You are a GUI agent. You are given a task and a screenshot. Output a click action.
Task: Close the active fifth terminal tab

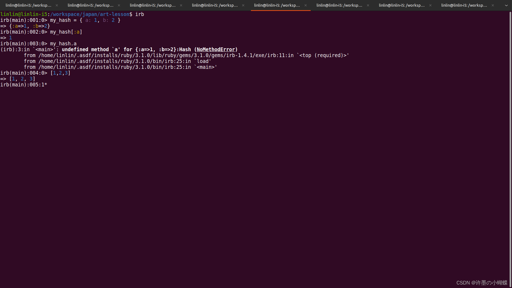[x=306, y=5]
